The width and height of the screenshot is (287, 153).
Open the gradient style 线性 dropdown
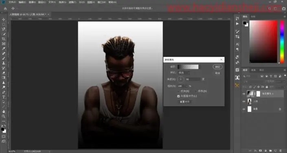click(x=184, y=73)
